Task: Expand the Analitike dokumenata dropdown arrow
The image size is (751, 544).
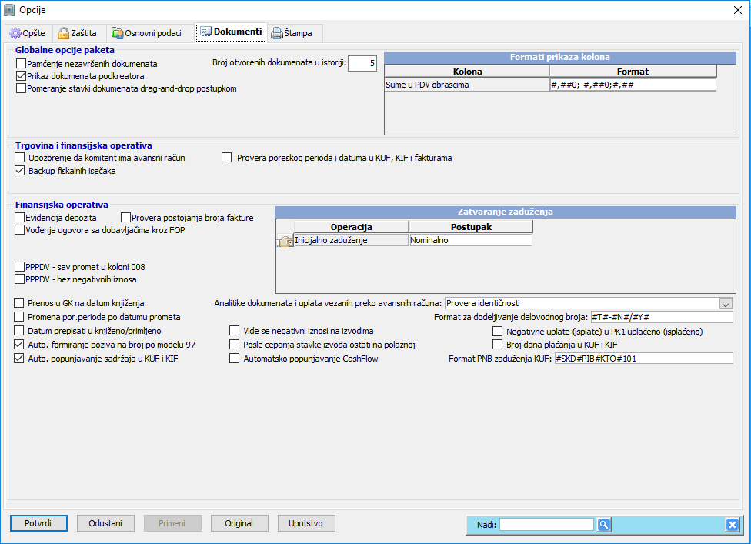Action: click(726, 304)
